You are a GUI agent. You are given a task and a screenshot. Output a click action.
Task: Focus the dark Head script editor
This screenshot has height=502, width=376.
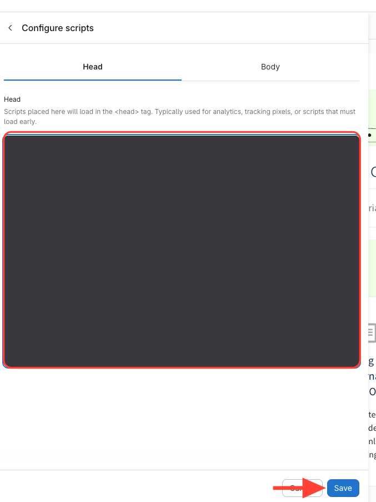tap(182, 250)
